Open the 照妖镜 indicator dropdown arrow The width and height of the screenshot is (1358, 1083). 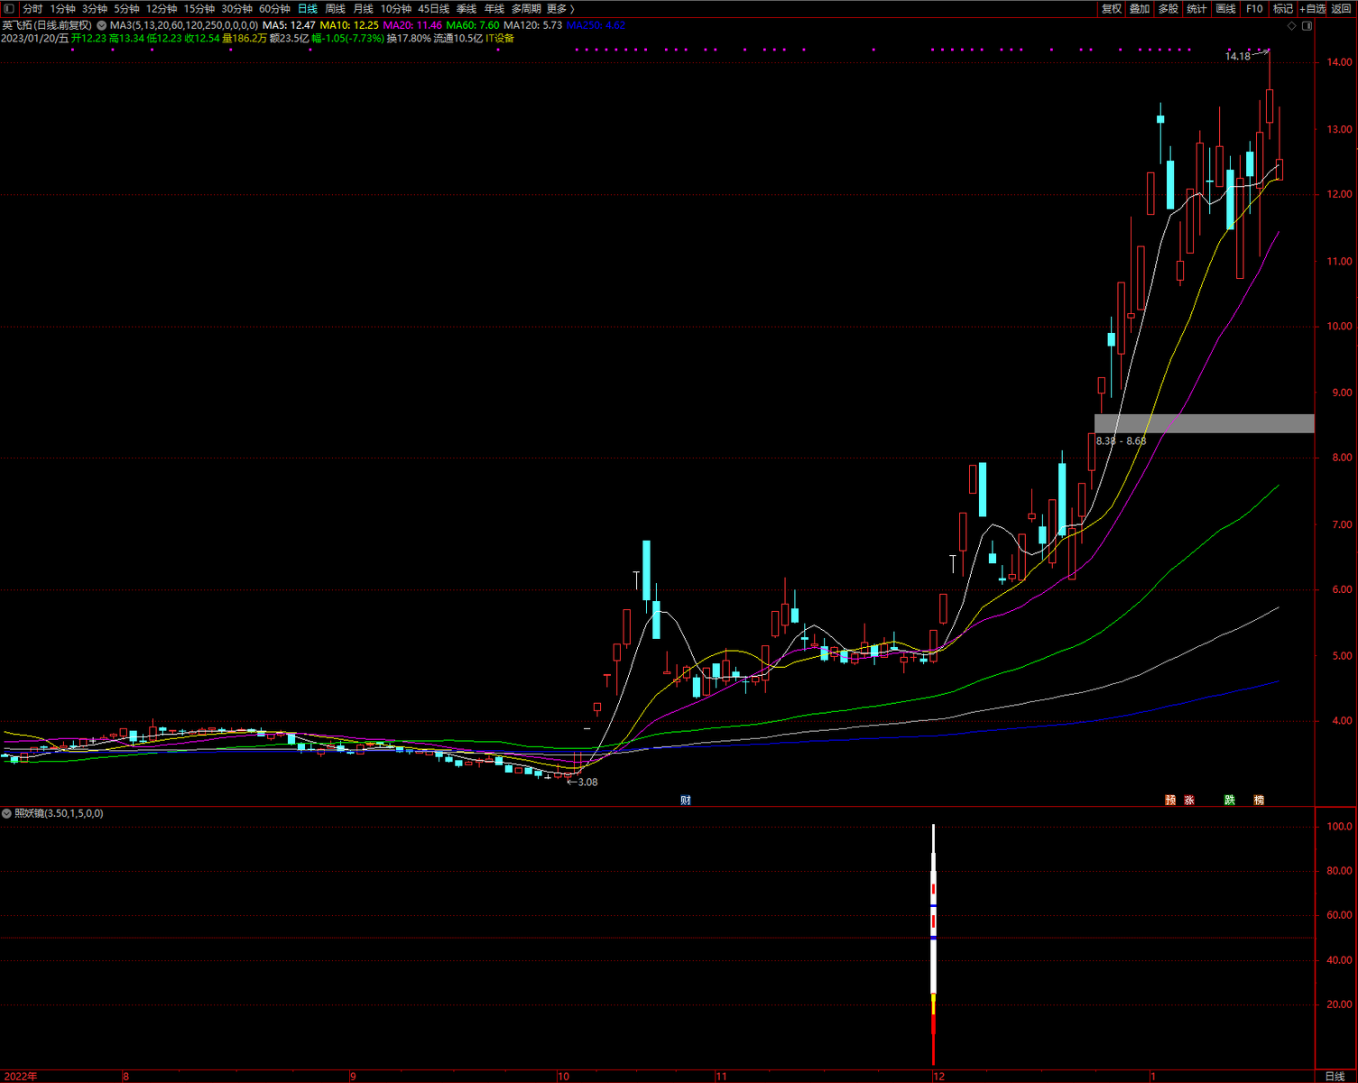tap(7, 814)
